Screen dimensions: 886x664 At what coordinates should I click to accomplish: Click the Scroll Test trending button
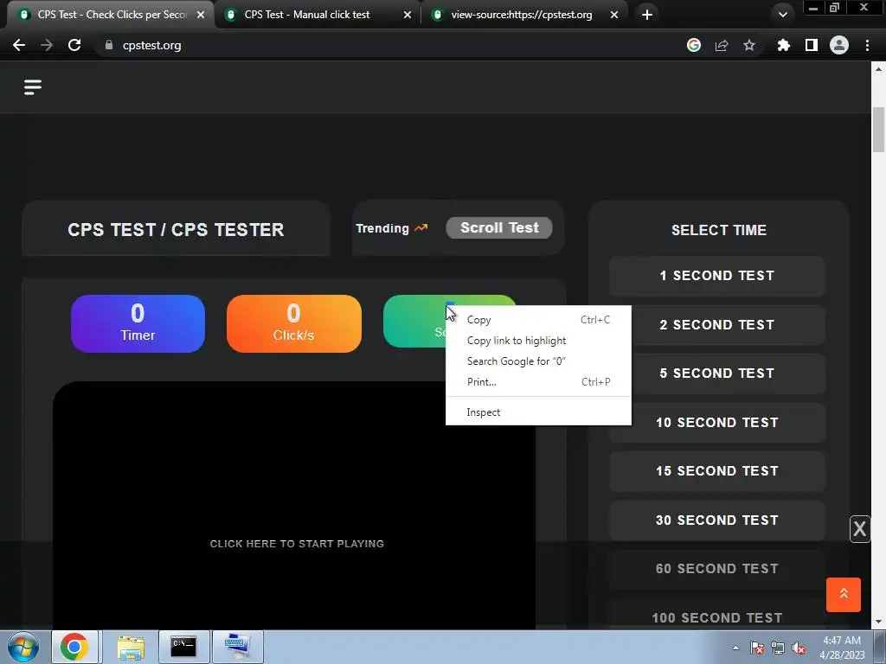499,227
